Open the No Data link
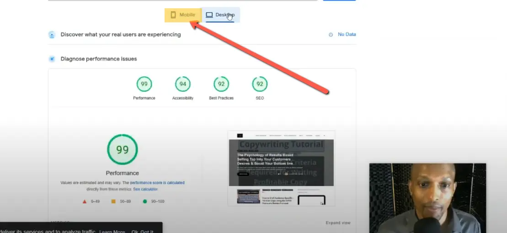507x233 pixels. tap(347, 34)
